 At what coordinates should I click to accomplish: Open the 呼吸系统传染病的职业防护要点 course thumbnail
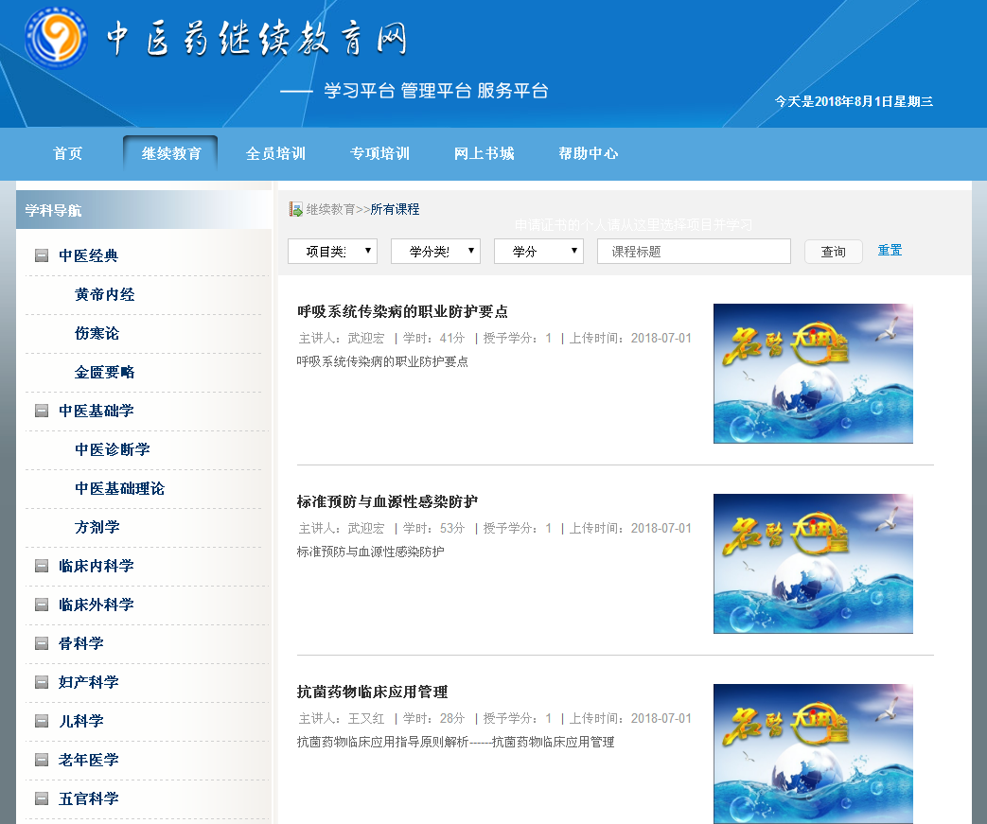813,373
